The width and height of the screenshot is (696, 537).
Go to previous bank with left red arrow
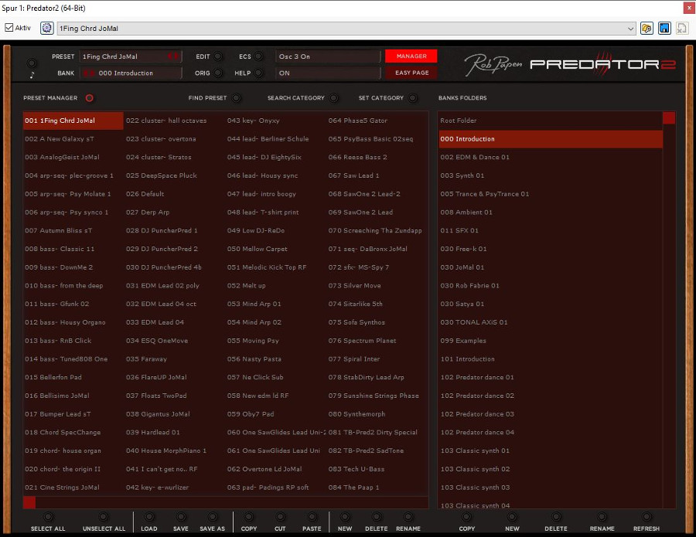(x=86, y=73)
